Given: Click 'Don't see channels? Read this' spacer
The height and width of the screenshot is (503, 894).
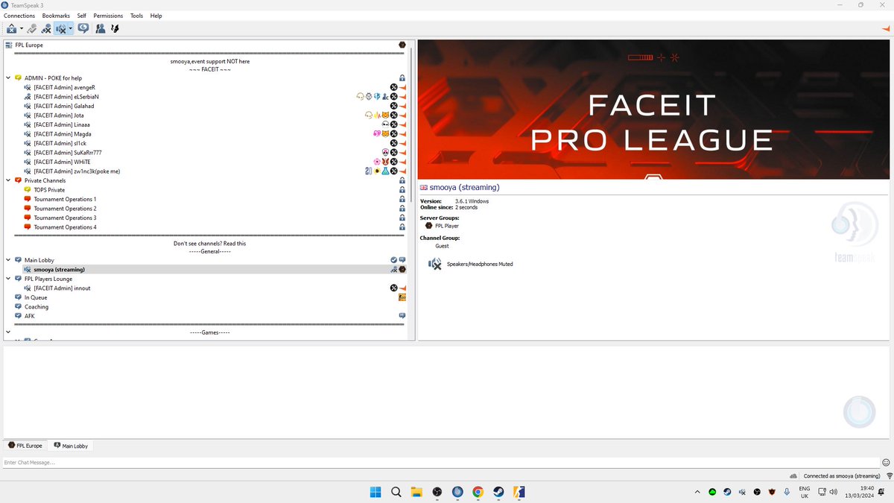Looking at the screenshot, I should [x=209, y=244].
